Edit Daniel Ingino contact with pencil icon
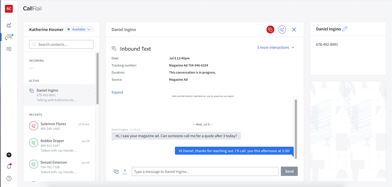This screenshot has width=392, height=187. [345, 29]
